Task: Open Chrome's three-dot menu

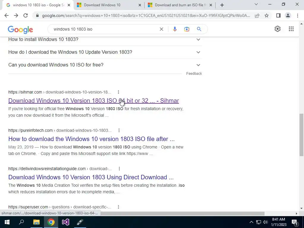Action: point(297,15)
